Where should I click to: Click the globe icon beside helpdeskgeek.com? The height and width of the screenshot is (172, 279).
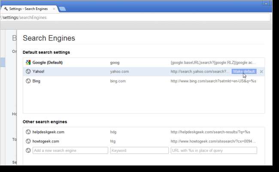click(x=28, y=132)
